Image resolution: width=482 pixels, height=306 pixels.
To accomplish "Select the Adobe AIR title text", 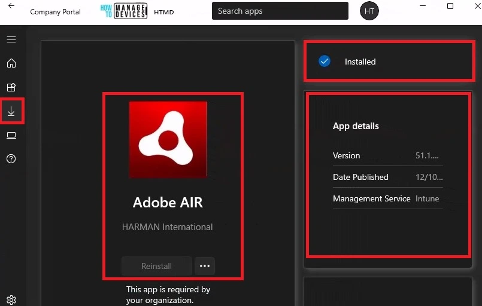I will click(168, 203).
